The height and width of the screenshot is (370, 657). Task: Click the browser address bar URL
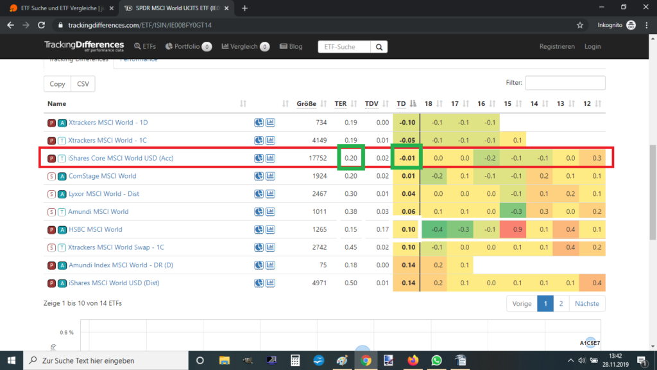point(140,25)
